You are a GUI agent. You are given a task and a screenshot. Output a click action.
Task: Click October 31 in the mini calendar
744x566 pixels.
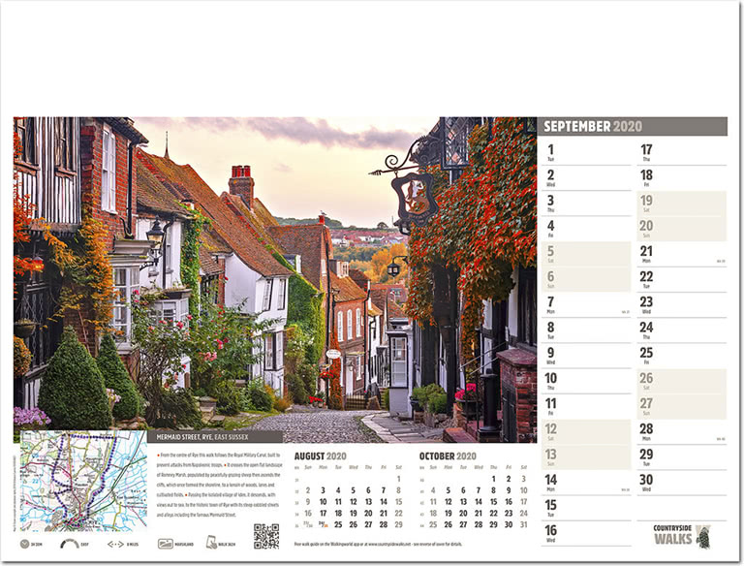tap(523, 524)
